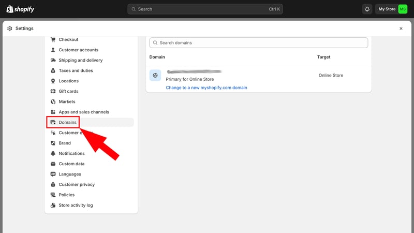Open the My Store account menu
This screenshot has height=233, width=414.
[392, 9]
